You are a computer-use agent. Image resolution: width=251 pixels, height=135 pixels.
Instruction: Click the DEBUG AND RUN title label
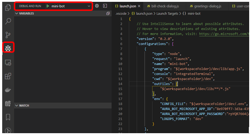pyautogui.click(x=30, y=6)
